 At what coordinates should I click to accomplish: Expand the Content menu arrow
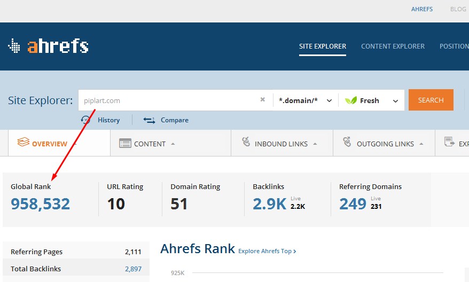coord(173,144)
